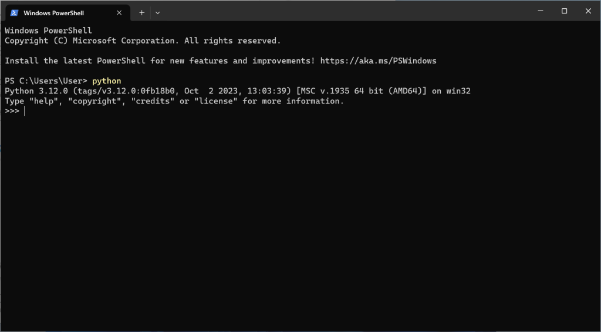
Task: Close the Windows PowerShell tab
Action: click(x=120, y=12)
